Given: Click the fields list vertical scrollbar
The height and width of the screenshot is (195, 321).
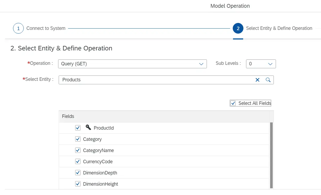Looking at the screenshot, I should point(271,155).
